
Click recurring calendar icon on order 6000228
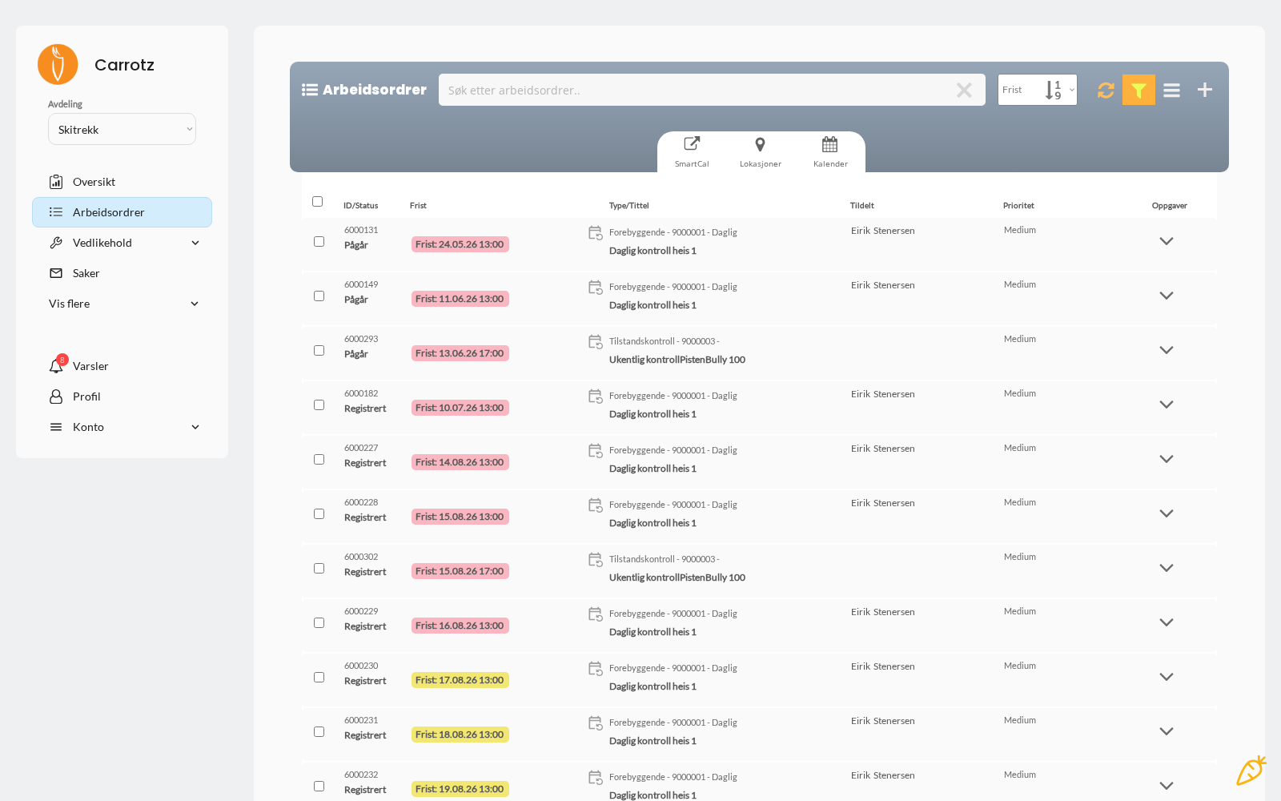596,505
